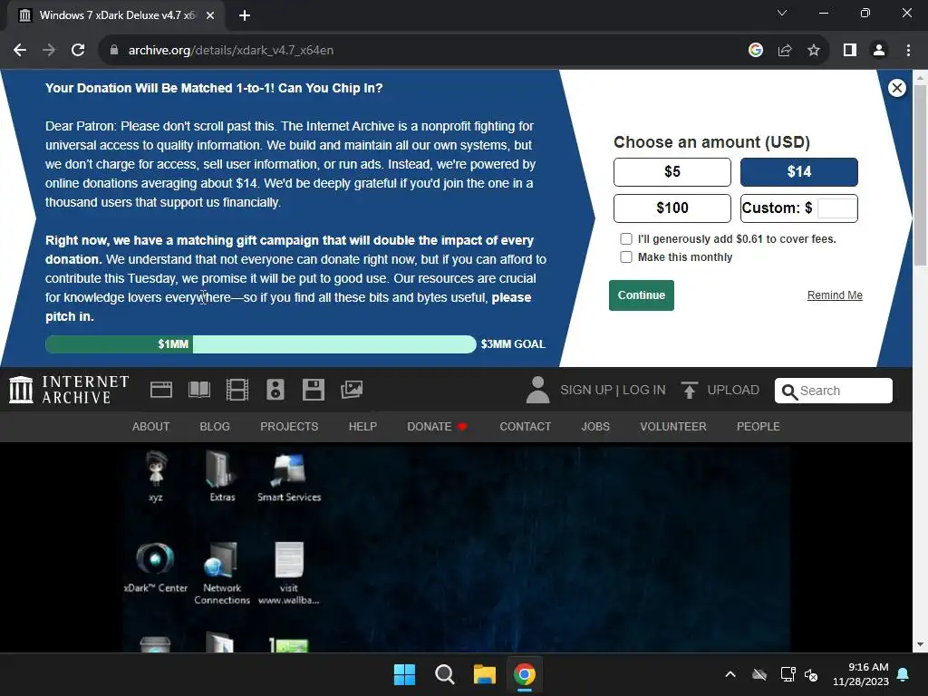Open the notification bell in taskbar
The width and height of the screenshot is (928, 696).
(x=904, y=674)
